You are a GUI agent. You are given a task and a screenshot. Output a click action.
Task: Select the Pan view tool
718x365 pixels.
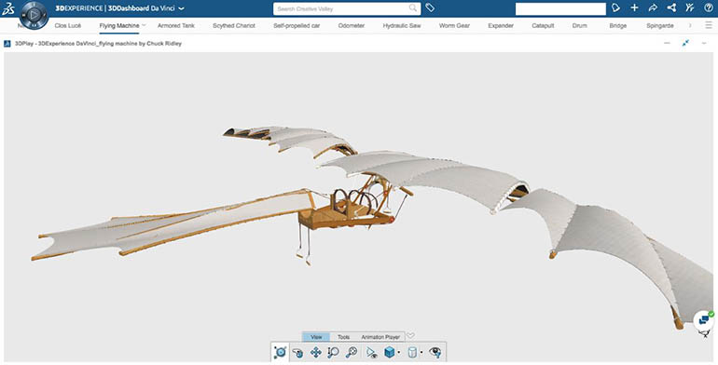(x=315, y=352)
